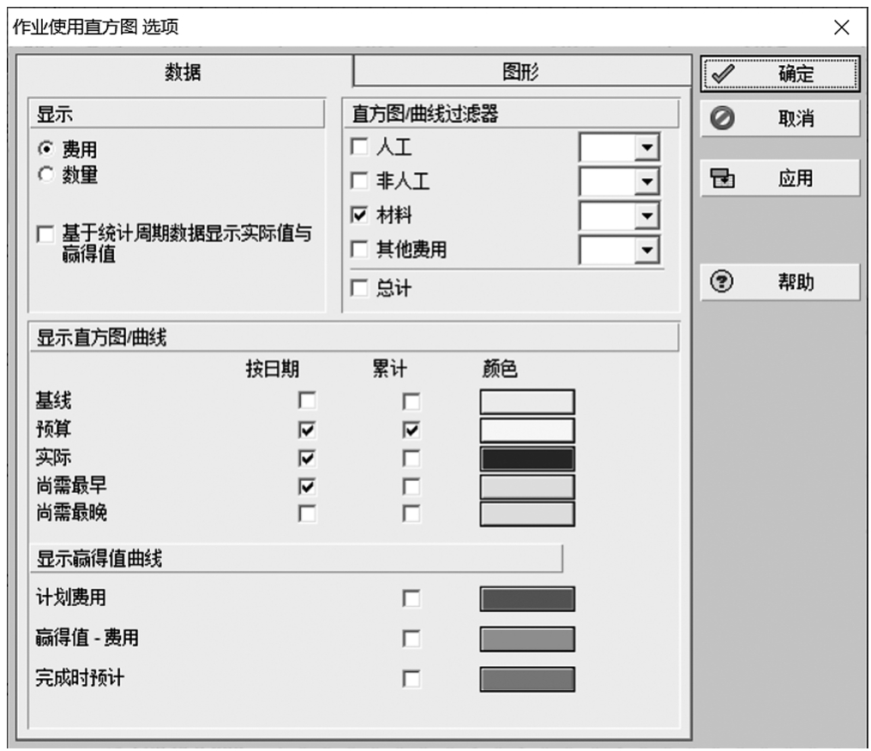This screenshot has width=871, height=751.
Task: Select the 数据 tab
Action: (x=183, y=73)
